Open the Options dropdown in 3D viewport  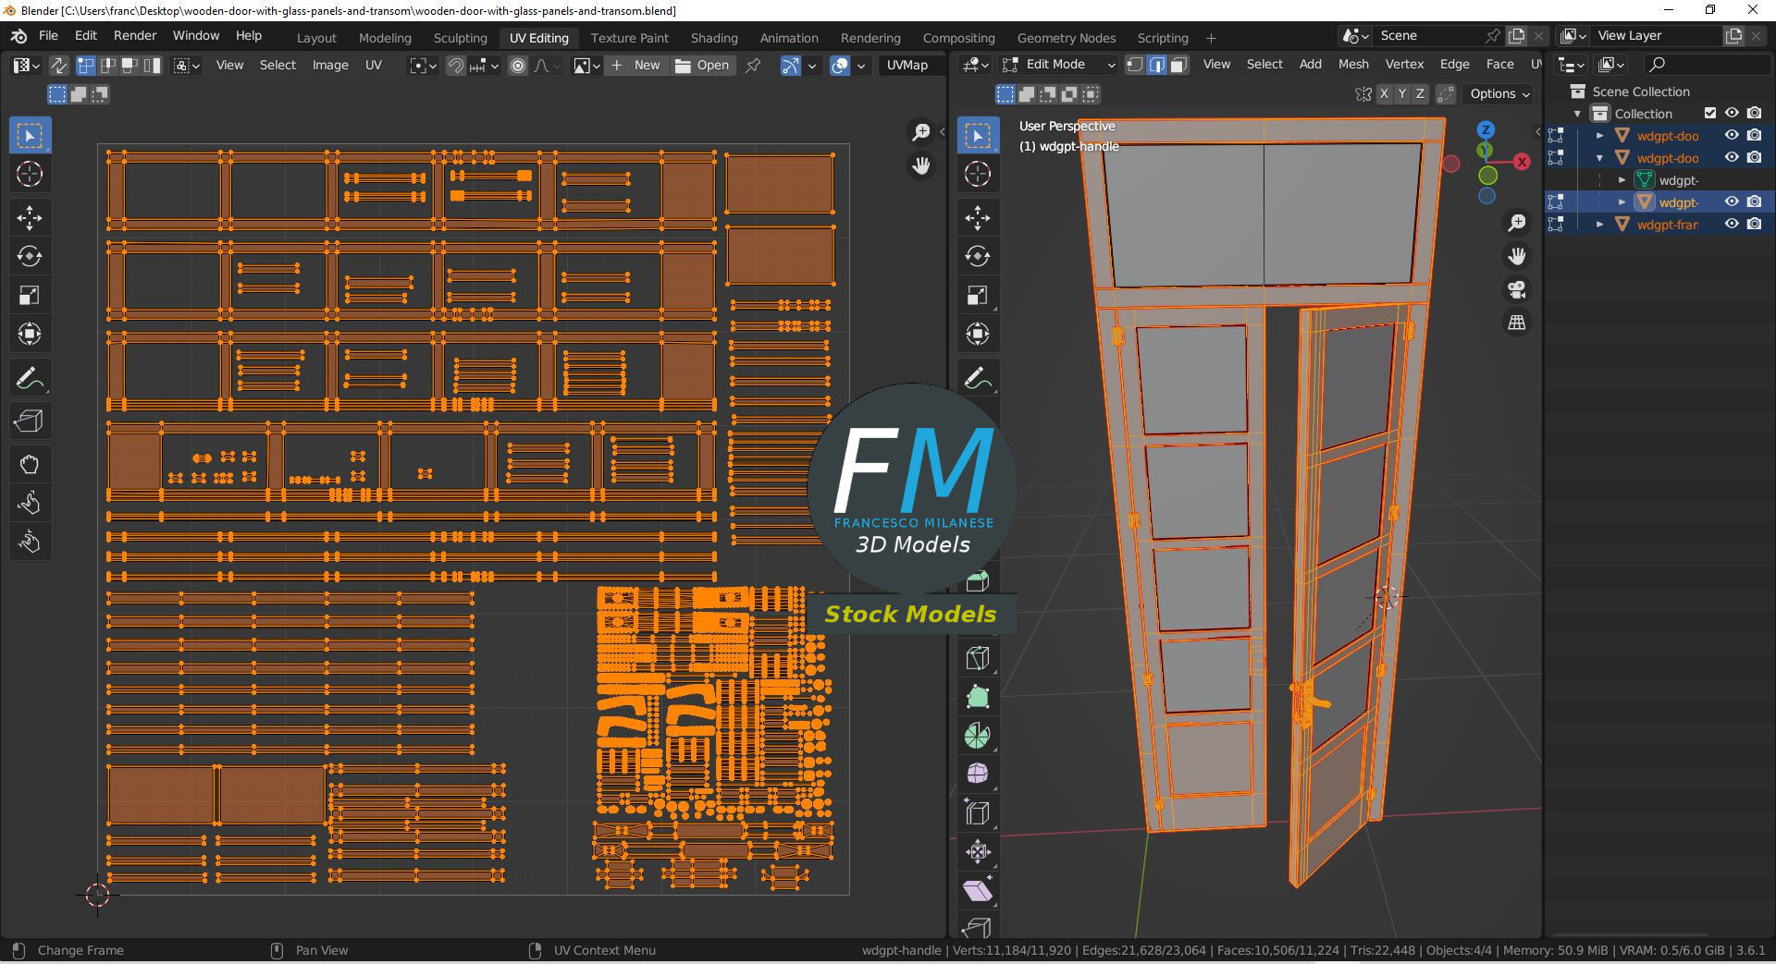coord(1498,93)
